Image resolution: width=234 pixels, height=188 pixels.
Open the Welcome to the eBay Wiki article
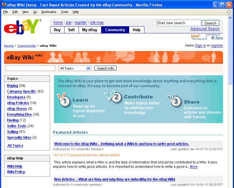[x=122, y=144]
